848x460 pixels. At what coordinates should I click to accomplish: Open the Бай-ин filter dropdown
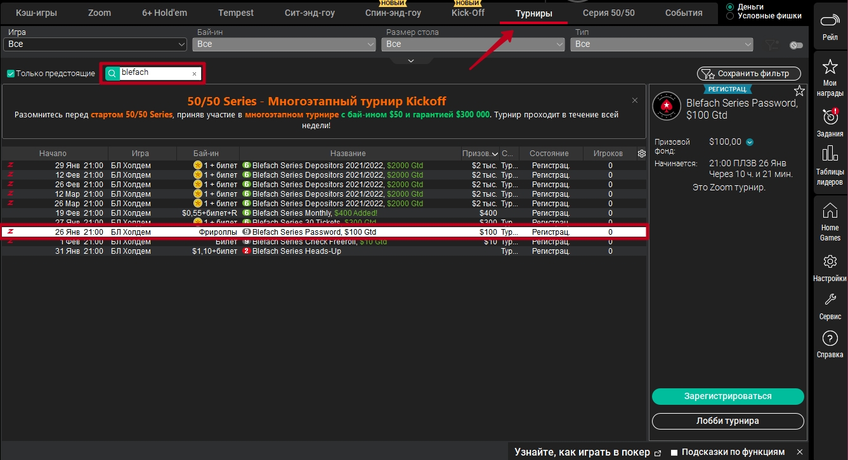(284, 44)
